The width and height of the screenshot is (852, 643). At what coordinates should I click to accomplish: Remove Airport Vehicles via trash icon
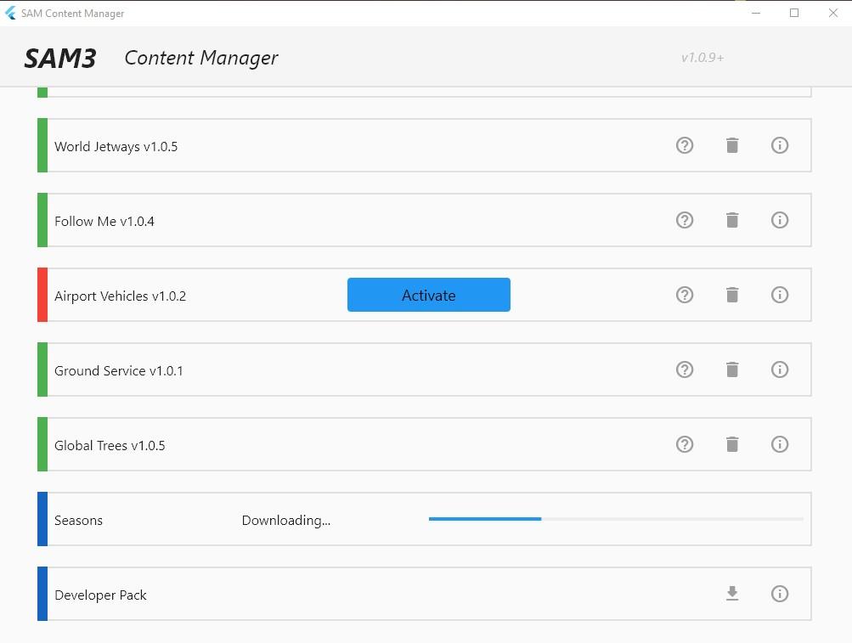(x=732, y=295)
